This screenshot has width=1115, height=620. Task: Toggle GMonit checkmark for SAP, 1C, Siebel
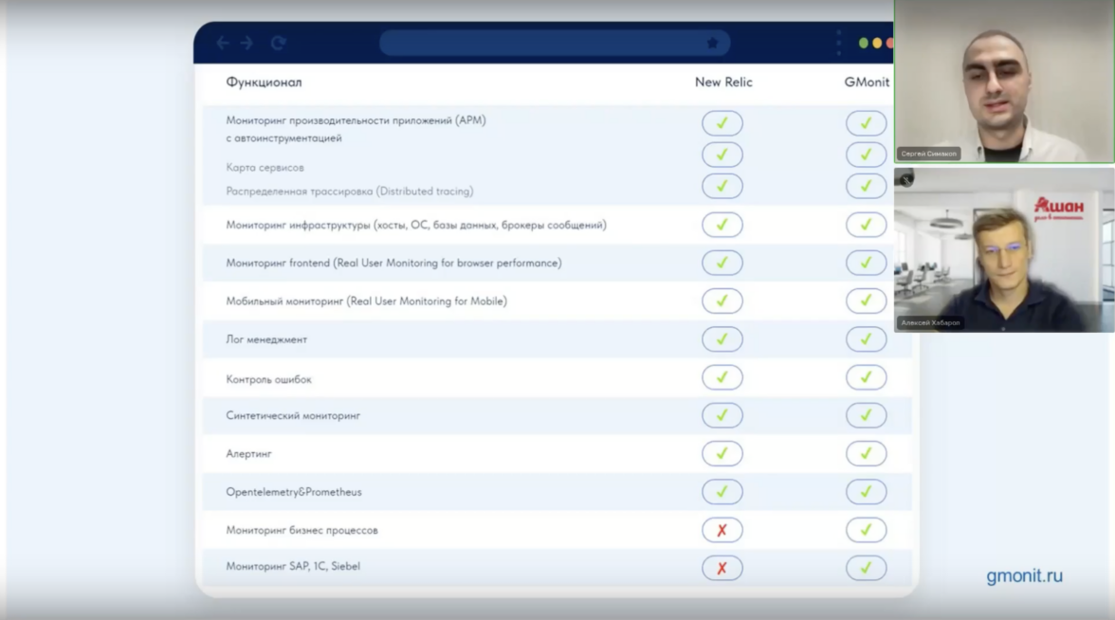[866, 568]
